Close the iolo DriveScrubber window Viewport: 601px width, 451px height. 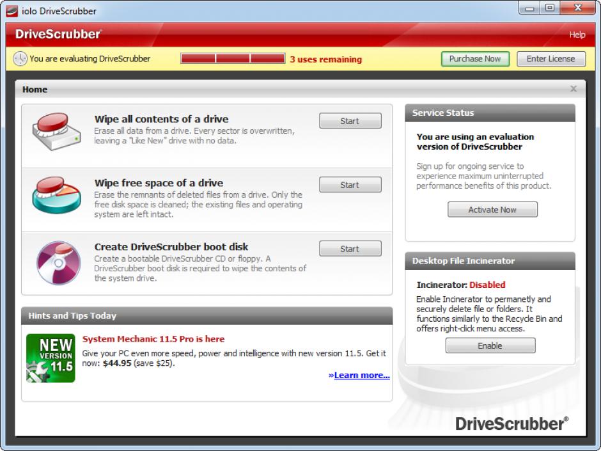tap(578, 8)
